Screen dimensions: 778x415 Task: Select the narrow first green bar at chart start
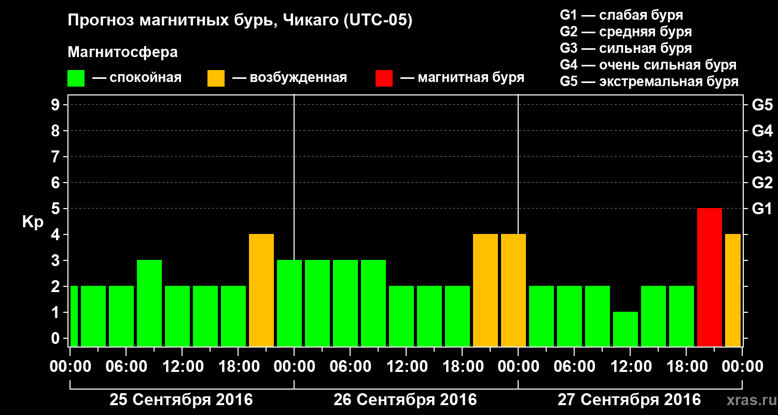click(x=74, y=316)
